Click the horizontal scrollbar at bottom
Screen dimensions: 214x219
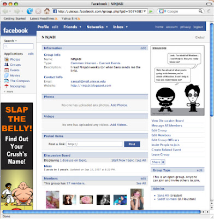click(102, 212)
